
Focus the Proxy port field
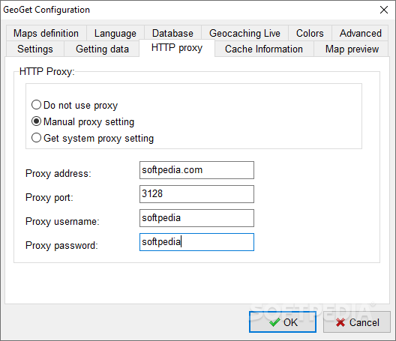196,194
